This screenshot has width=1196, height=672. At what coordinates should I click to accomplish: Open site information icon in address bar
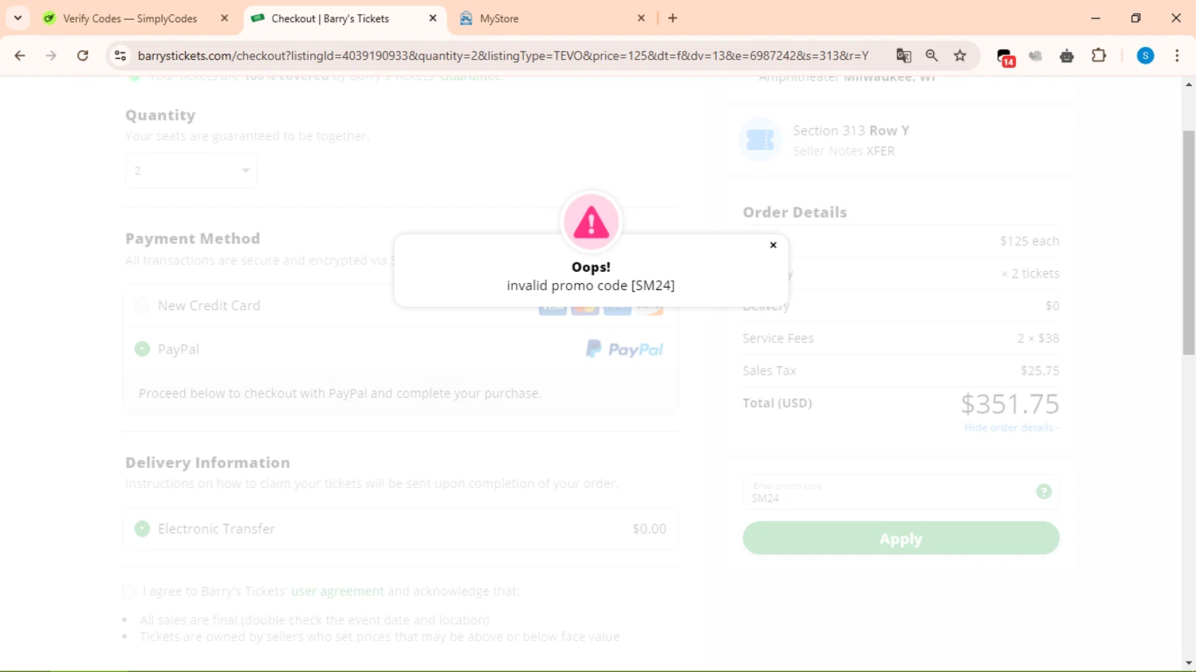[x=120, y=56]
